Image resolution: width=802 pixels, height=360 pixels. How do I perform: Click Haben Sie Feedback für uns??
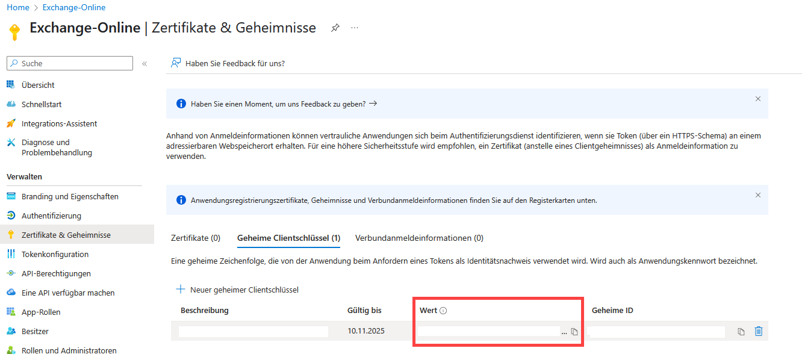point(235,63)
